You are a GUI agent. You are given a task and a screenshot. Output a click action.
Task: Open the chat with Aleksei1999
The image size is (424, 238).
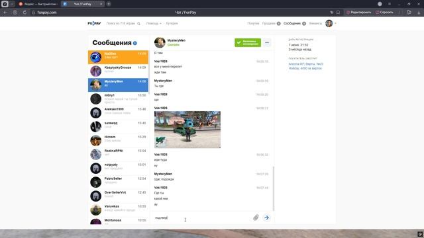[118, 113]
